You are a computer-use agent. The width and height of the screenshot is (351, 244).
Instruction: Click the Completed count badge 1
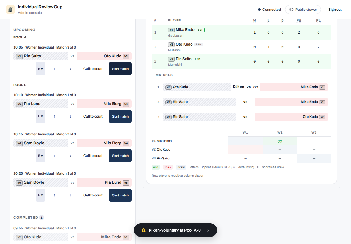(41, 218)
